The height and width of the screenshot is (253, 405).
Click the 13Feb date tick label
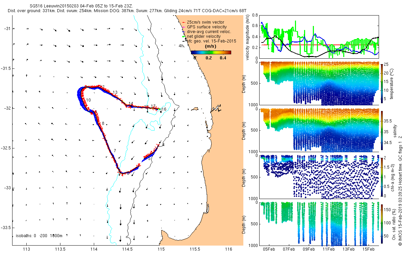pos(348,249)
